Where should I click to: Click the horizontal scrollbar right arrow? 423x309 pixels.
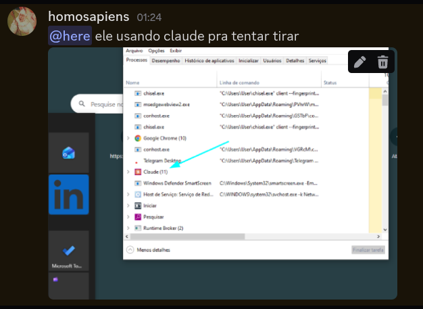tap(378, 237)
